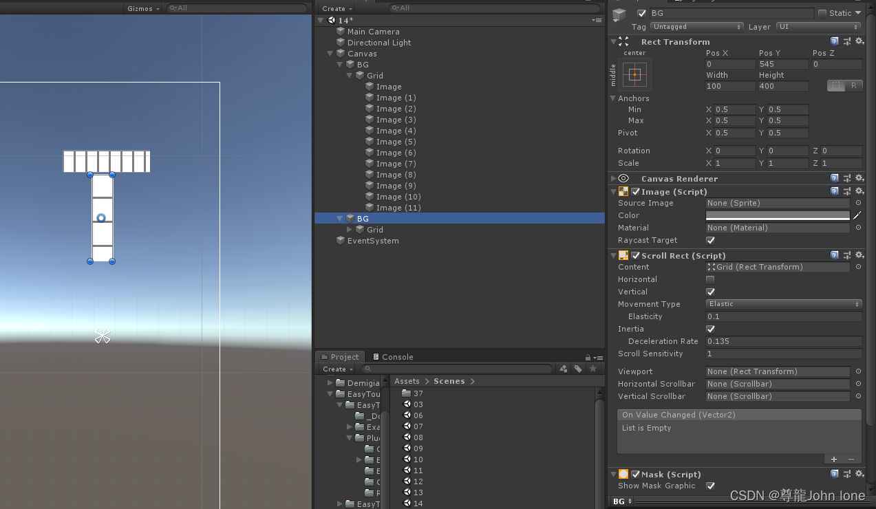This screenshot has height=509, width=876.
Task: Toggle BG GameObject active checkbox
Action: tap(642, 13)
